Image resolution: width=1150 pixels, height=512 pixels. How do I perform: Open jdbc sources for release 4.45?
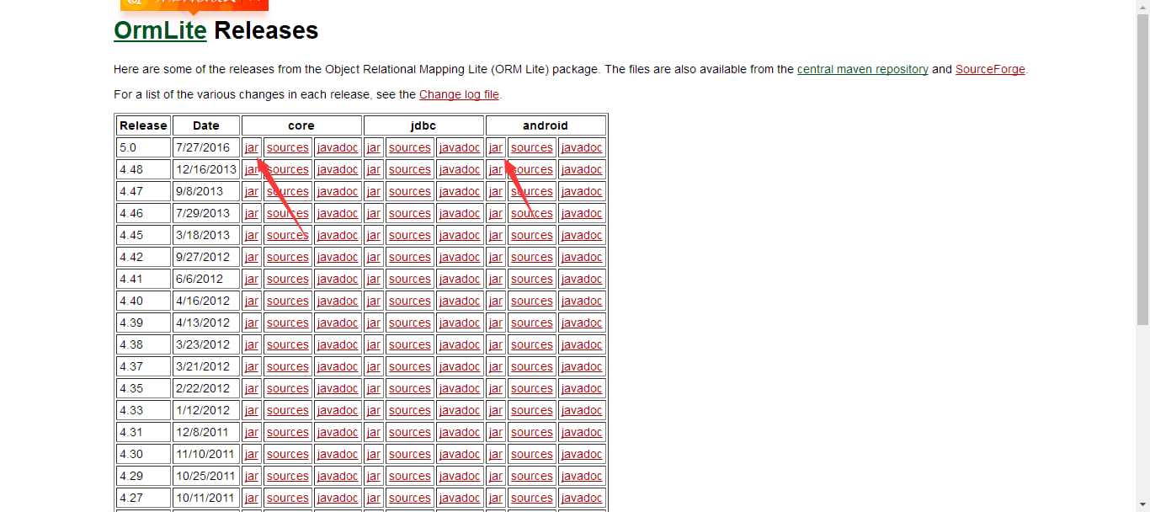tap(410, 235)
